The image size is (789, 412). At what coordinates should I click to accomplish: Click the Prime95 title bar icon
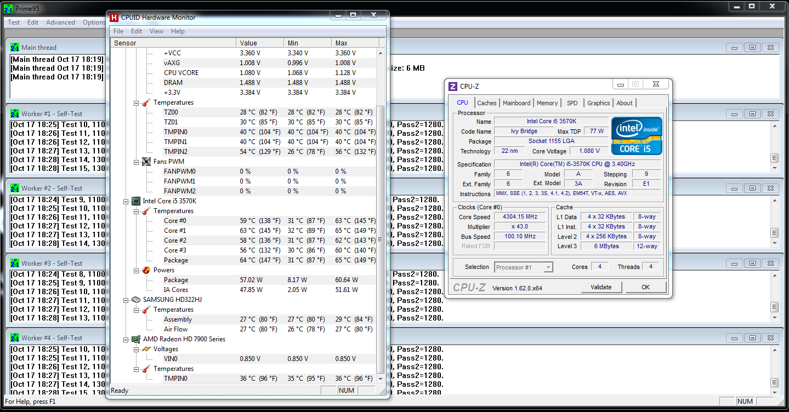[7, 8]
